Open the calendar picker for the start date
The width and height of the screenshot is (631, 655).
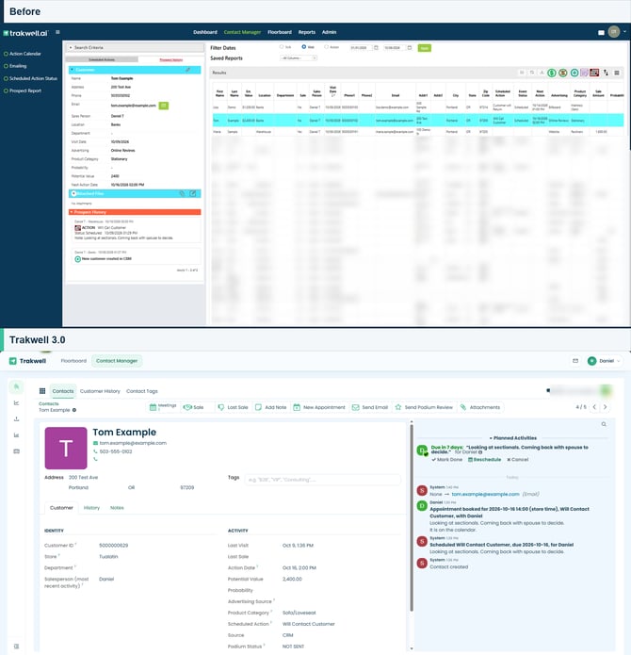(376, 48)
